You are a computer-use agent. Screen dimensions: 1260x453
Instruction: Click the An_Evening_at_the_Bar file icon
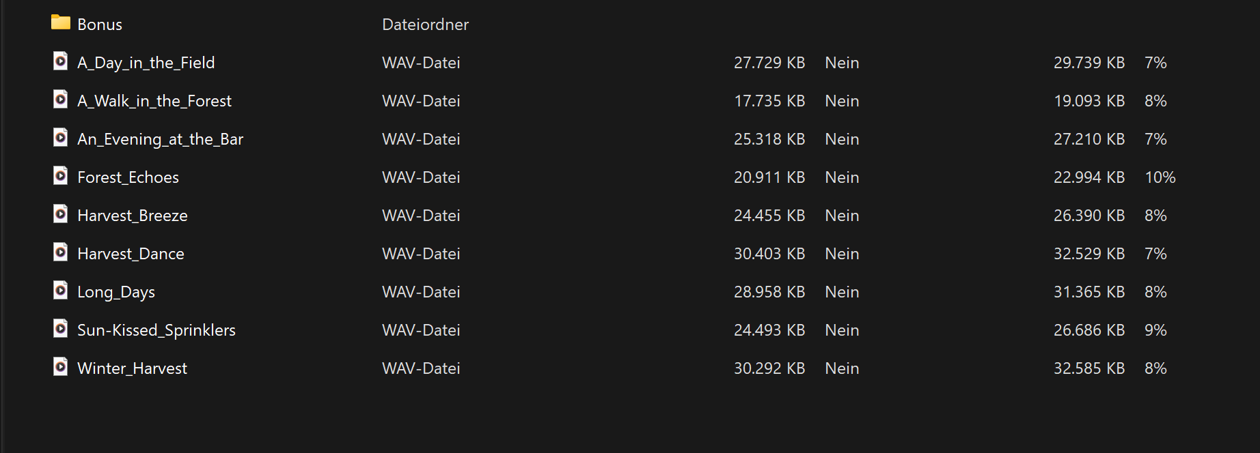(x=61, y=138)
